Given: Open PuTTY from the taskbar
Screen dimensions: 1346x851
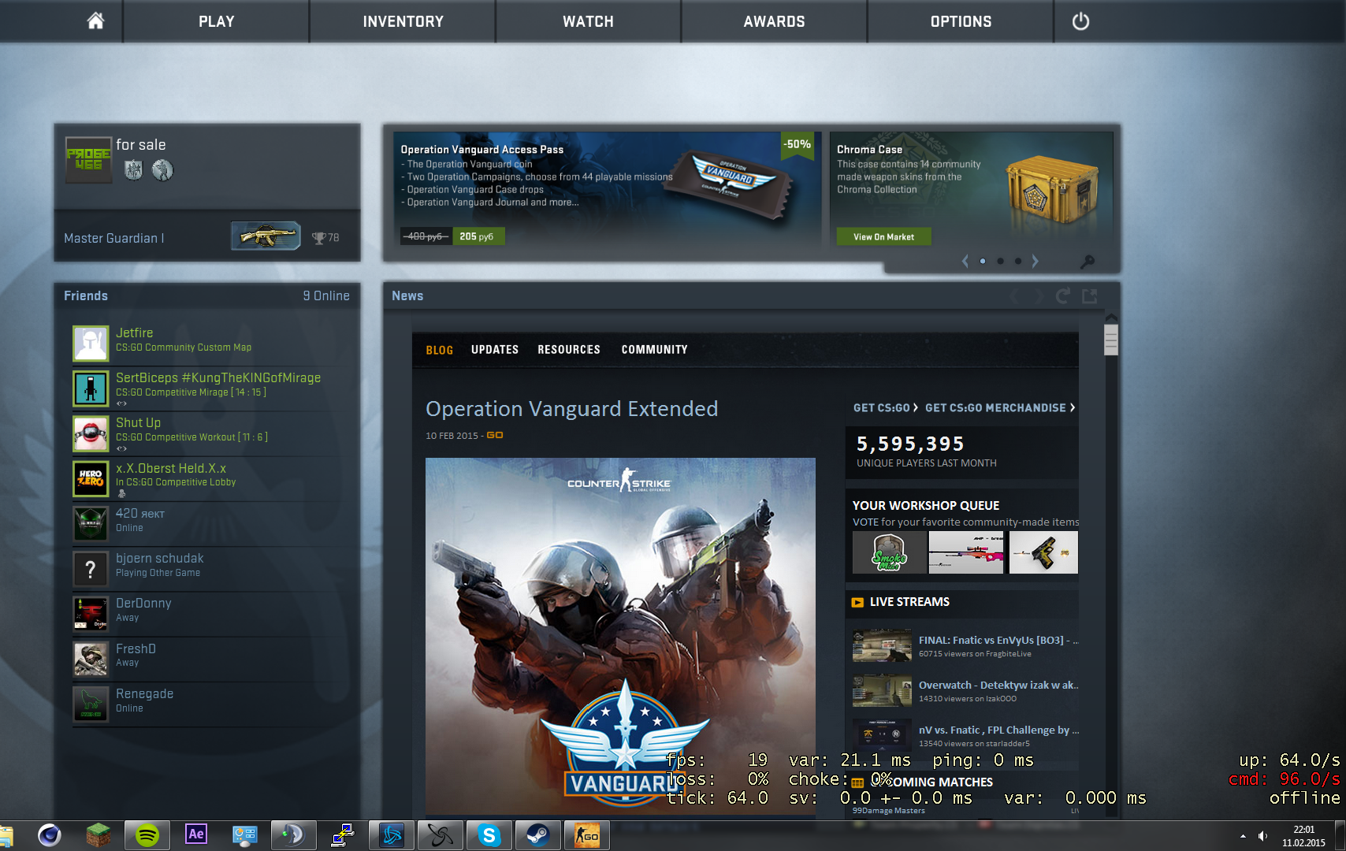Looking at the screenshot, I should 342,834.
